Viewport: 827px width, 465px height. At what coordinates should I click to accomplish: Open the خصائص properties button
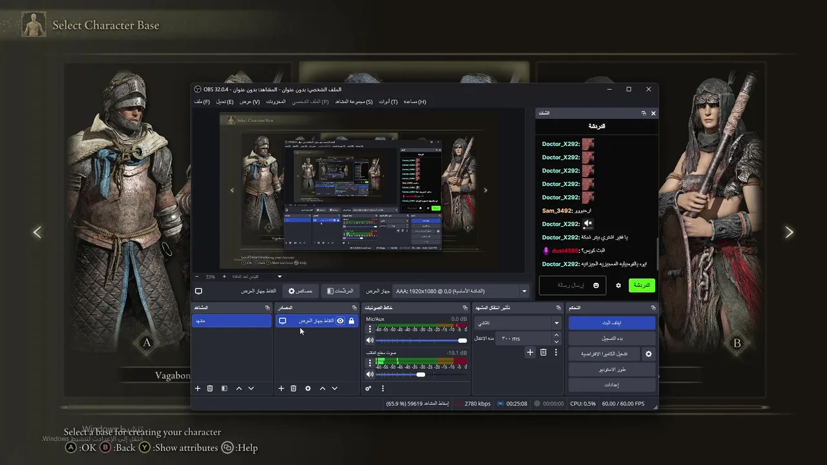pos(300,291)
